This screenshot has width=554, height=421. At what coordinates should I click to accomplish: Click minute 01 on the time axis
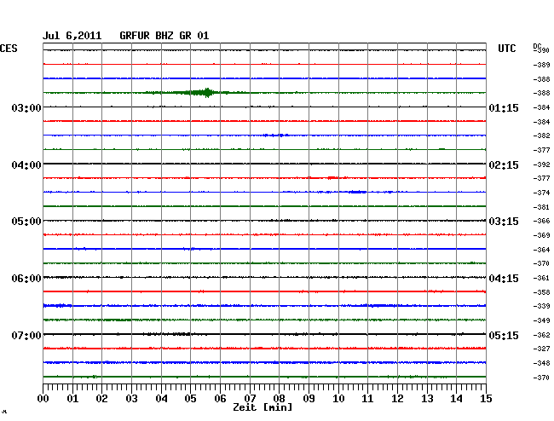[72, 398]
